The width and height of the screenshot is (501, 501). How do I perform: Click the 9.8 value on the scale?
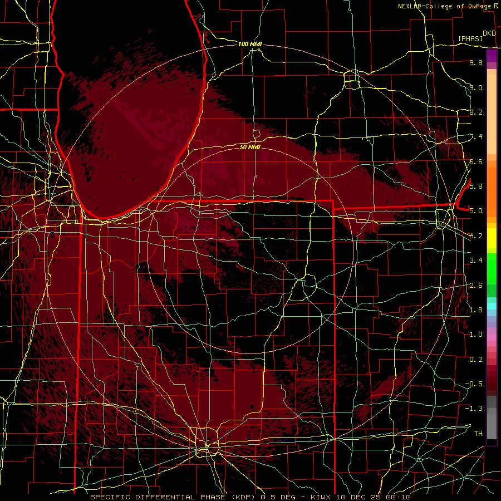click(476, 62)
